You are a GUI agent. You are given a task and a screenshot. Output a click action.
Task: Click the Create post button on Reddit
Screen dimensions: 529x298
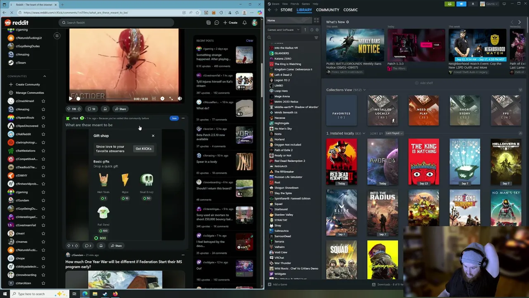(x=231, y=23)
